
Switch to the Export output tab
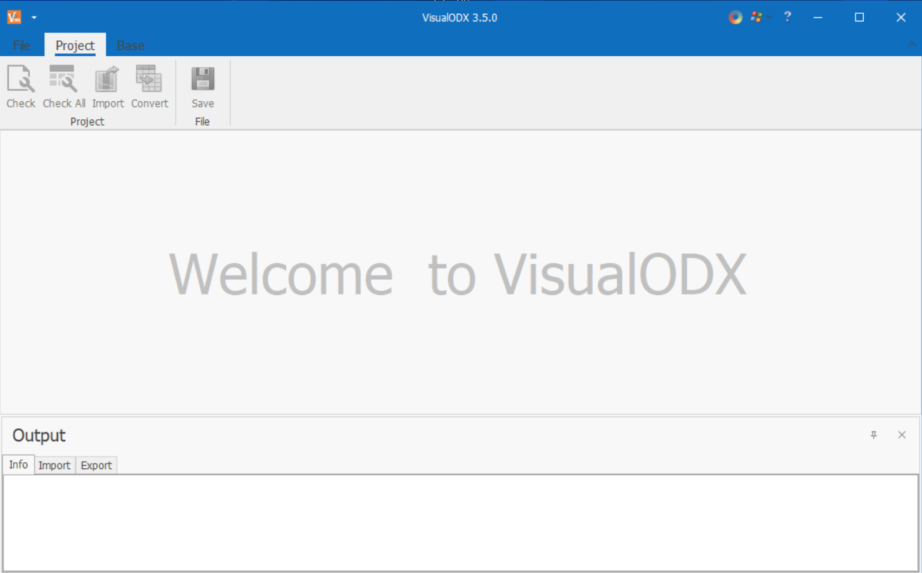point(96,466)
